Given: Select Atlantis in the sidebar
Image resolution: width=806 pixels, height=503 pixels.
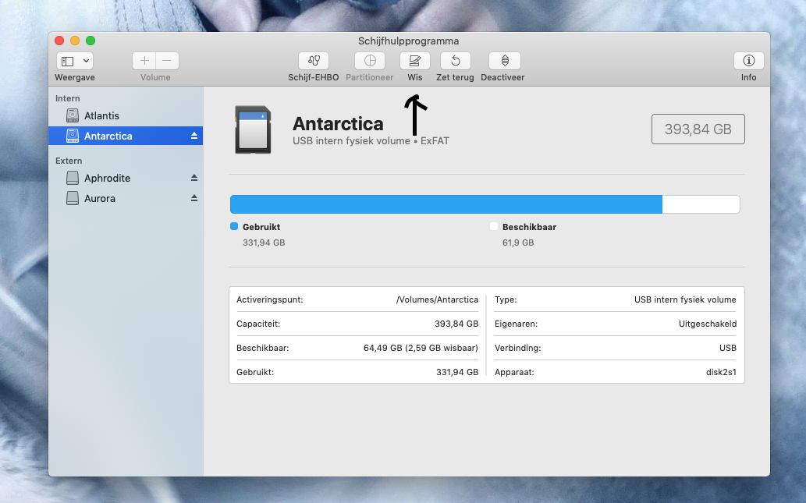Looking at the screenshot, I should (101, 115).
